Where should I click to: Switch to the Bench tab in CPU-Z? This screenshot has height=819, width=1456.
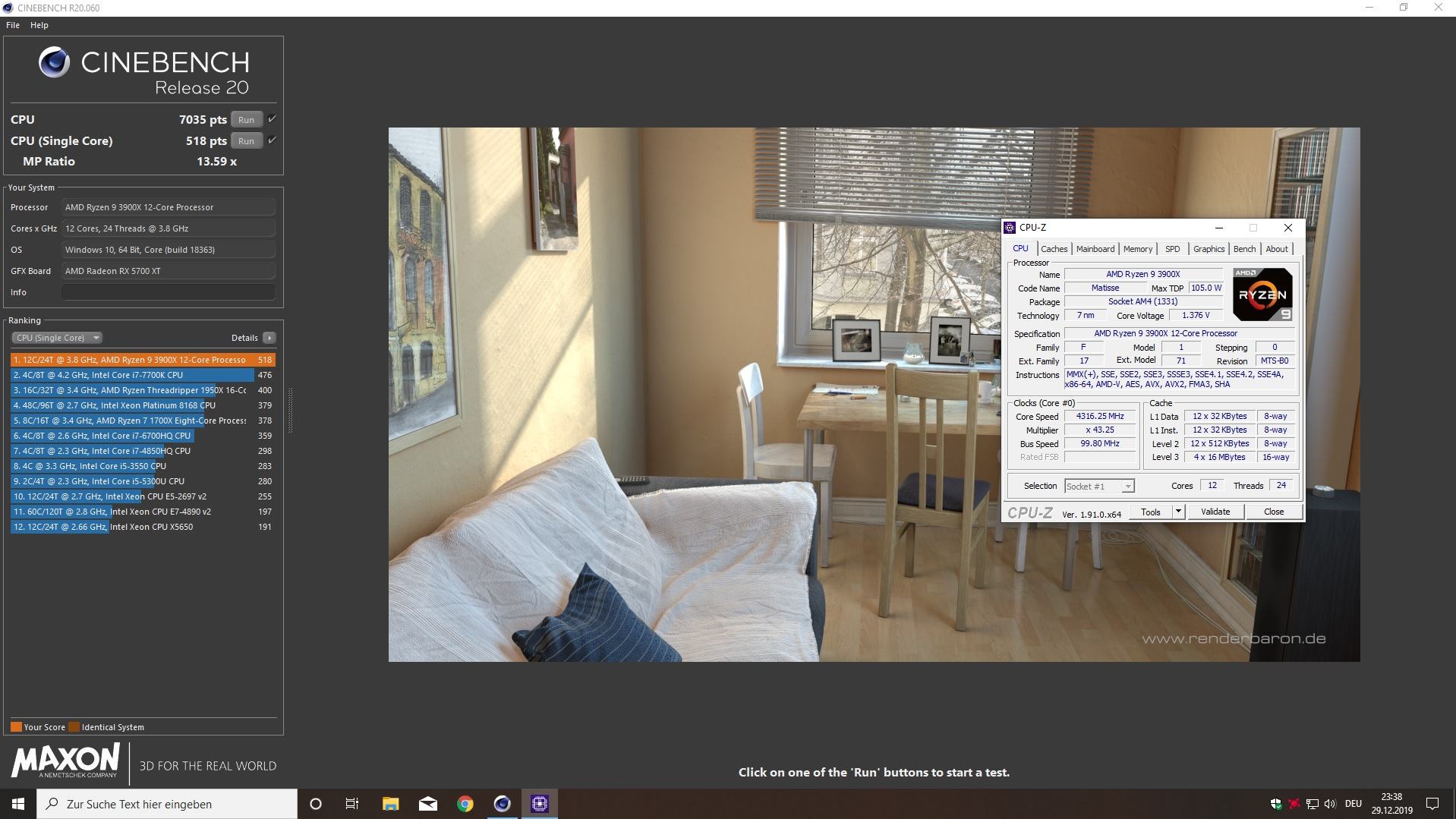click(1244, 249)
